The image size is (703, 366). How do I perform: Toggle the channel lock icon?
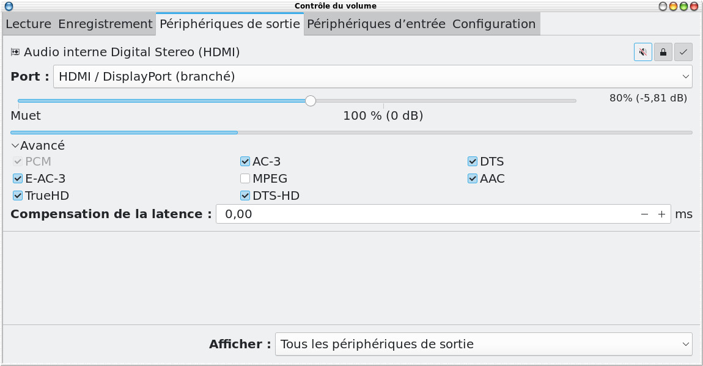[663, 52]
